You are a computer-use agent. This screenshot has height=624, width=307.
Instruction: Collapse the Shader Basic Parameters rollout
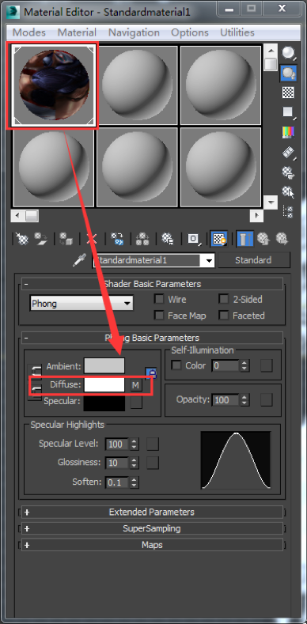click(x=152, y=284)
